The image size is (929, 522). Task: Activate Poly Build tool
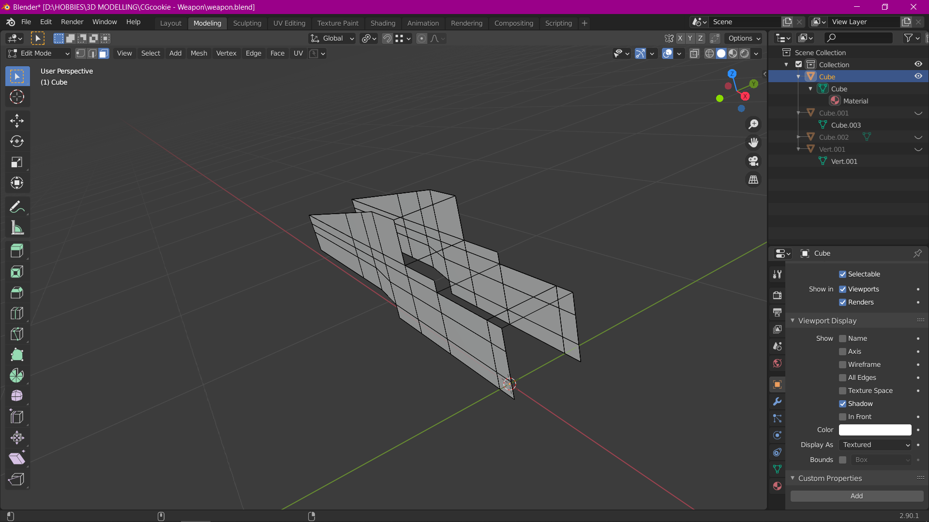(17, 355)
